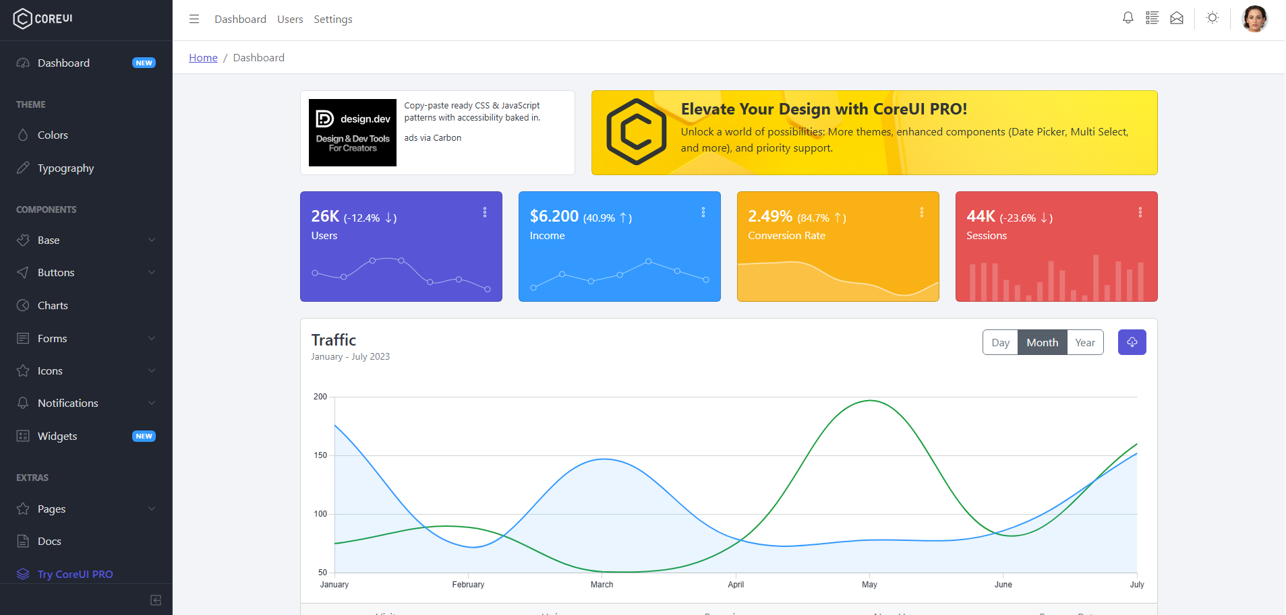Click the Typography pencil icon

[x=23, y=168]
